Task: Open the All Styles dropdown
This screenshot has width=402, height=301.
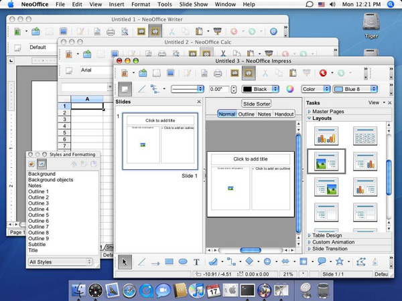Action: coord(60,262)
